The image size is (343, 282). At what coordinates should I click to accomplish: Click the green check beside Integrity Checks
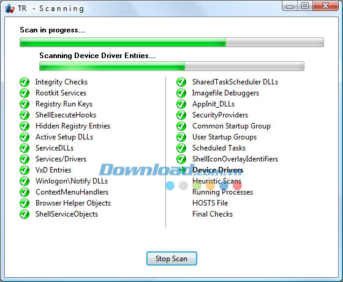(24, 82)
